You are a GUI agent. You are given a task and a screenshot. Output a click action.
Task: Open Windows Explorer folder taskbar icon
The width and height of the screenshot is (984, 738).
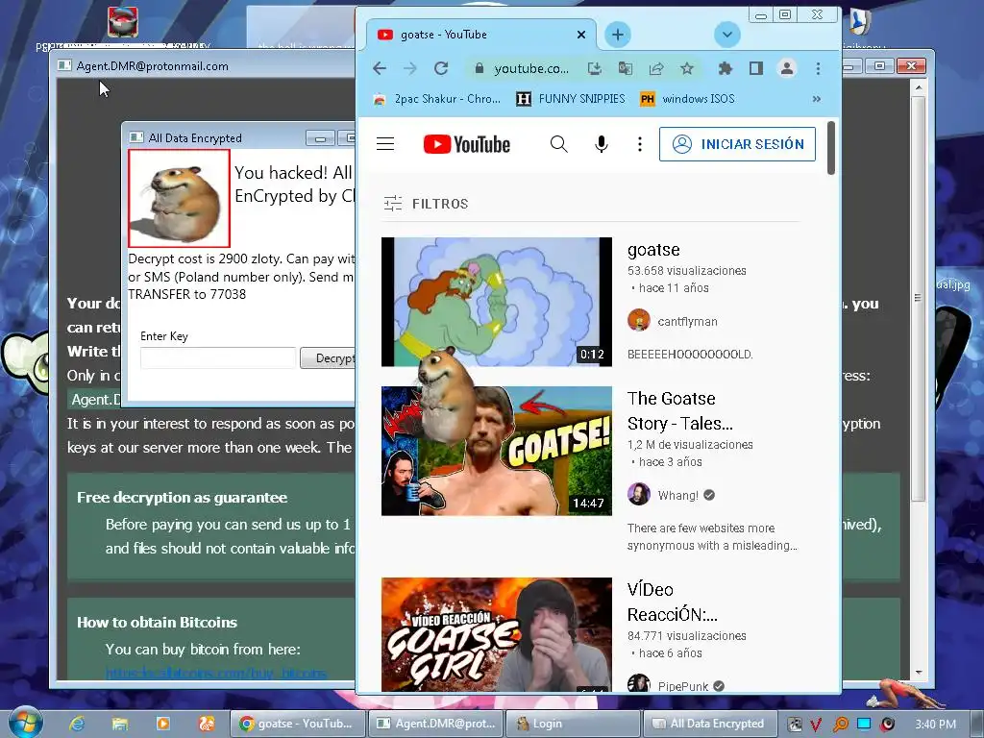coord(120,724)
